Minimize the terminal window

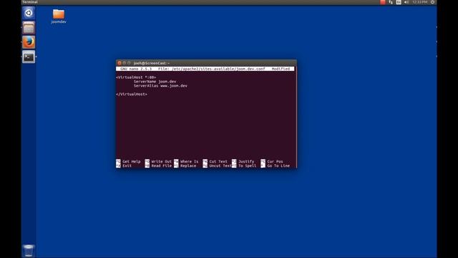[124, 63]
